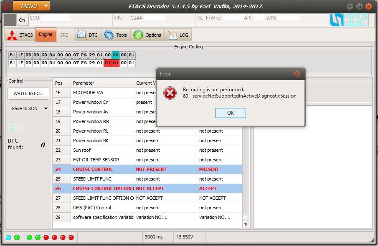Select first red 01 byte in coding row
This screenshot has width=378, height=246.
108,63
